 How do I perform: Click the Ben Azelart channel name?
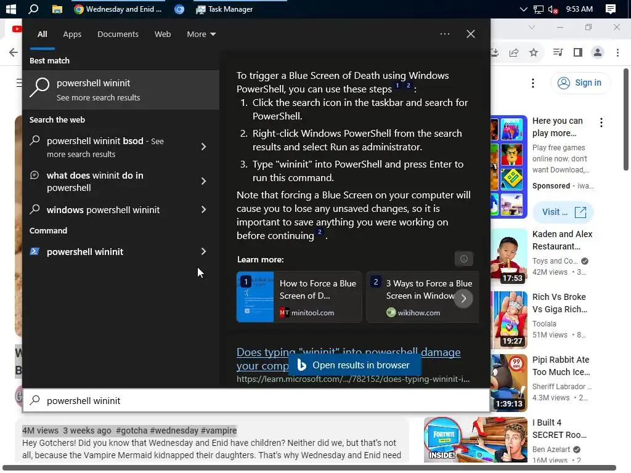[x=551, y=449]
